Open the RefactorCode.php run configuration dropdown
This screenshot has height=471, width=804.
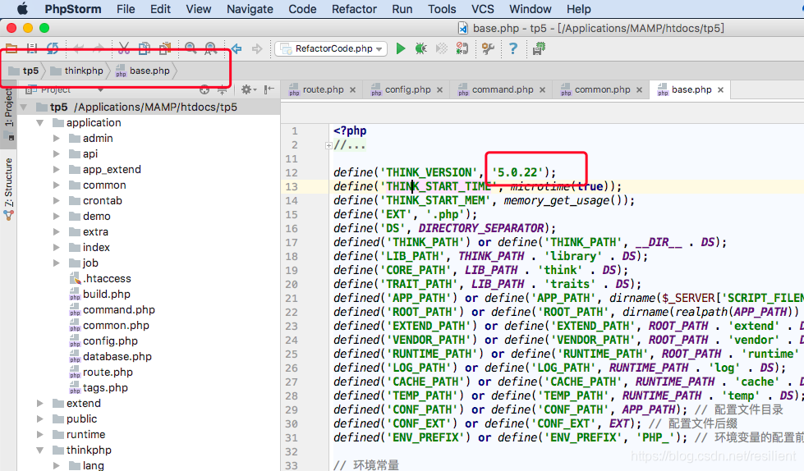(332, 48)
